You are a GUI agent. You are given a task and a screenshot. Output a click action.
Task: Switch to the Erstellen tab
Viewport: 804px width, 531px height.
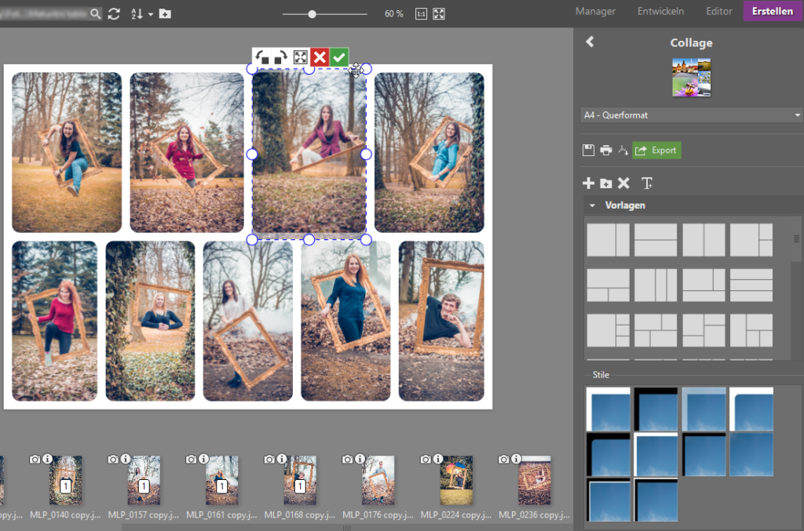point(773,11)
